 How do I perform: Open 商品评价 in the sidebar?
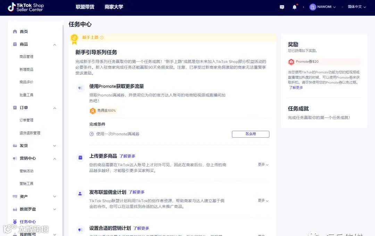pos(26,82)
